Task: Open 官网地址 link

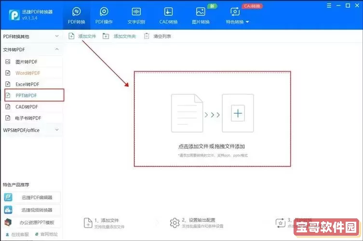Action: (x=46, y=234)
